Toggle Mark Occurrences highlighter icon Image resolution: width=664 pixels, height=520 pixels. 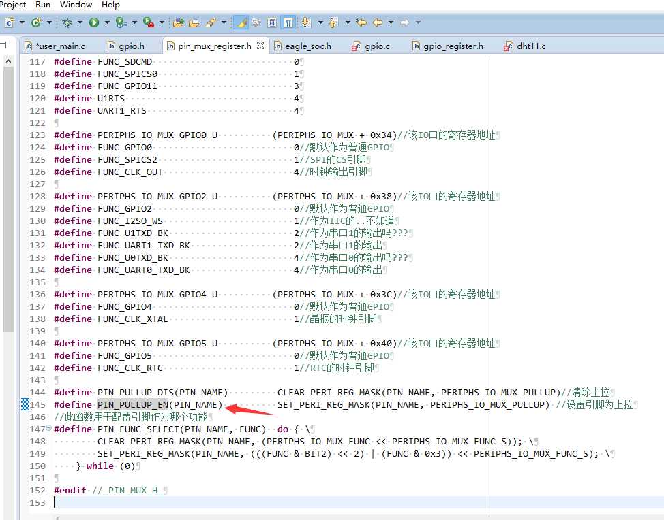(x=241, y=22)
